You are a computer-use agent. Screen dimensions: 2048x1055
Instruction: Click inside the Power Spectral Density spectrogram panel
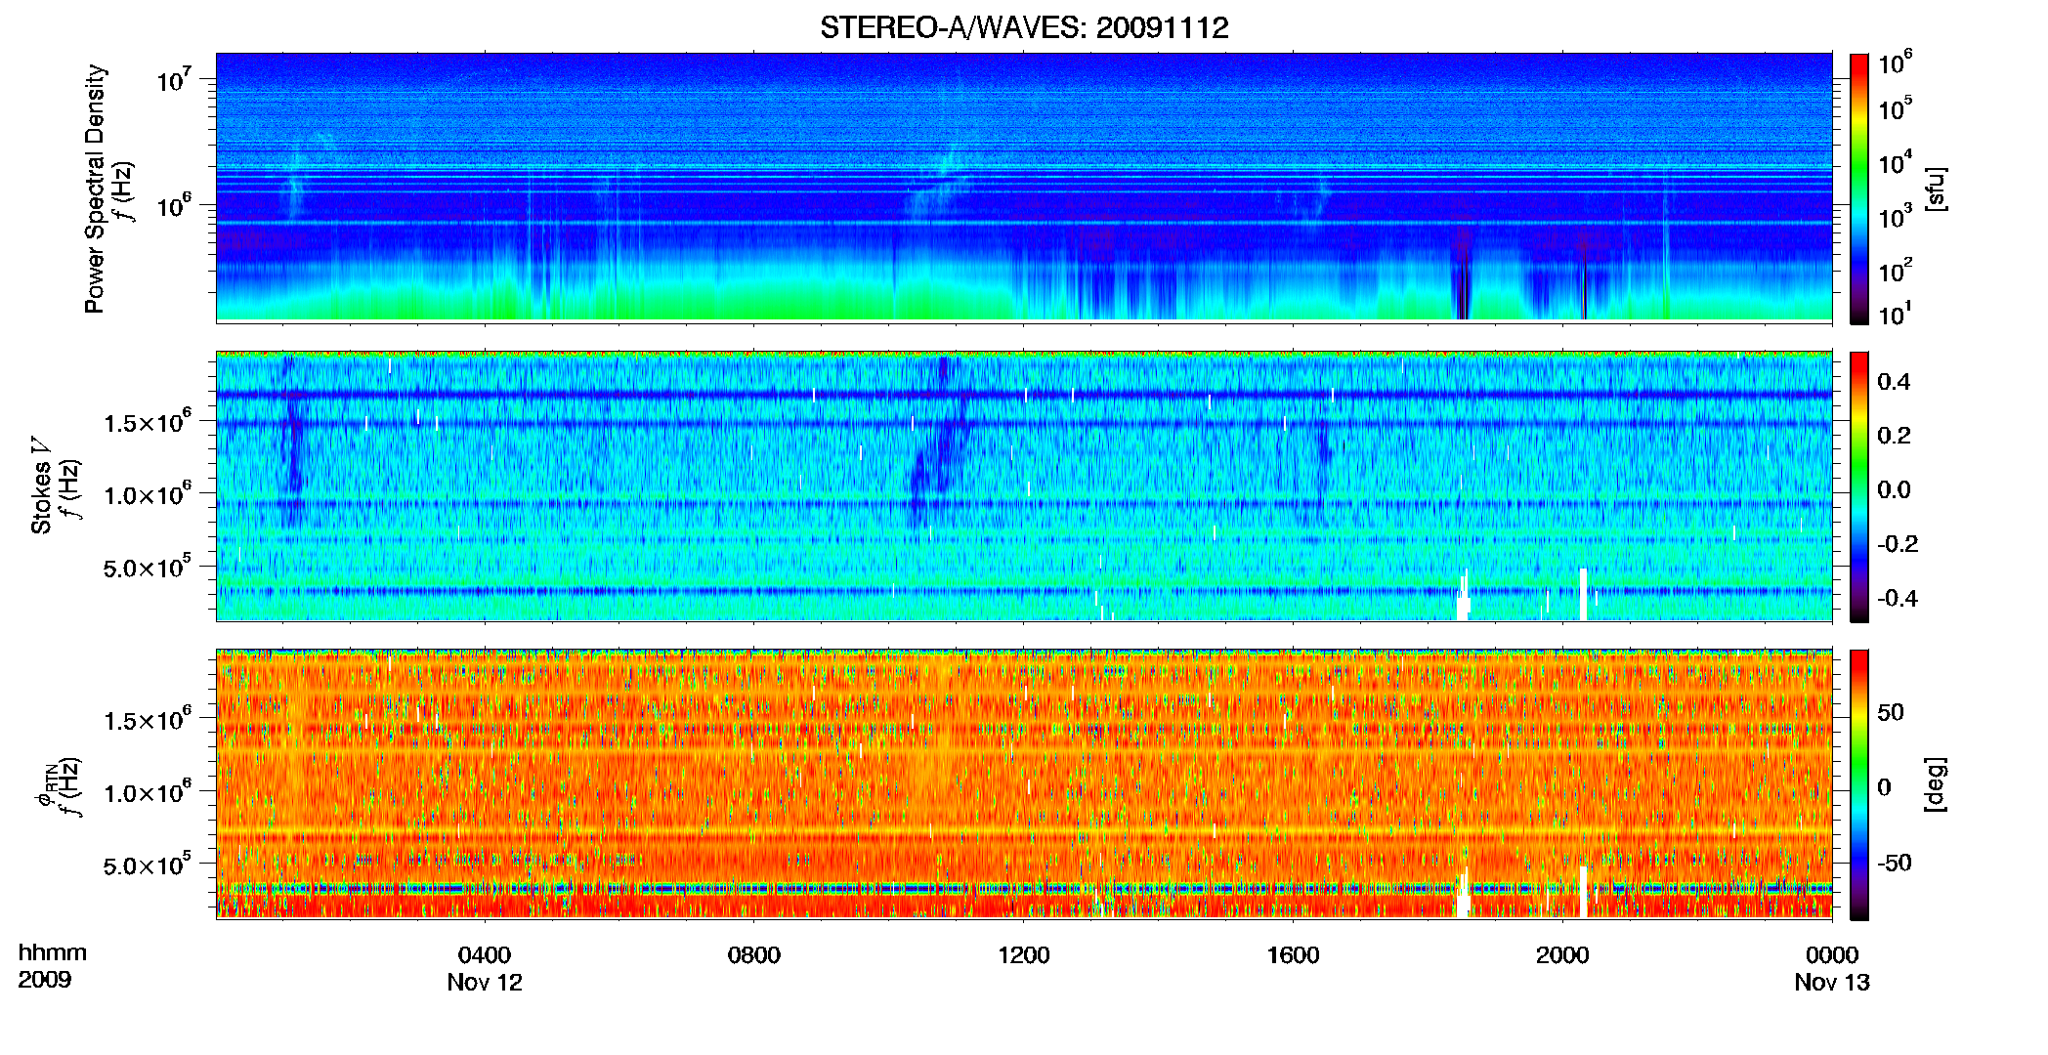pyautogui.click(x=1024, y=187)
